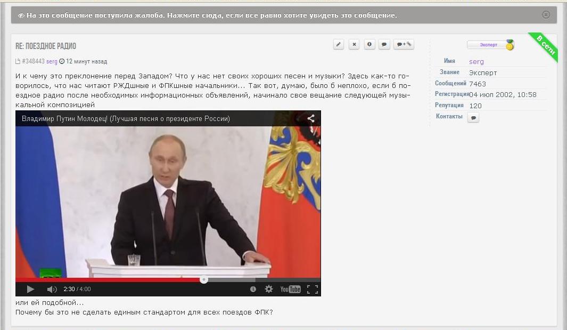Dismiss the reported message notice bar

(546, 15)
